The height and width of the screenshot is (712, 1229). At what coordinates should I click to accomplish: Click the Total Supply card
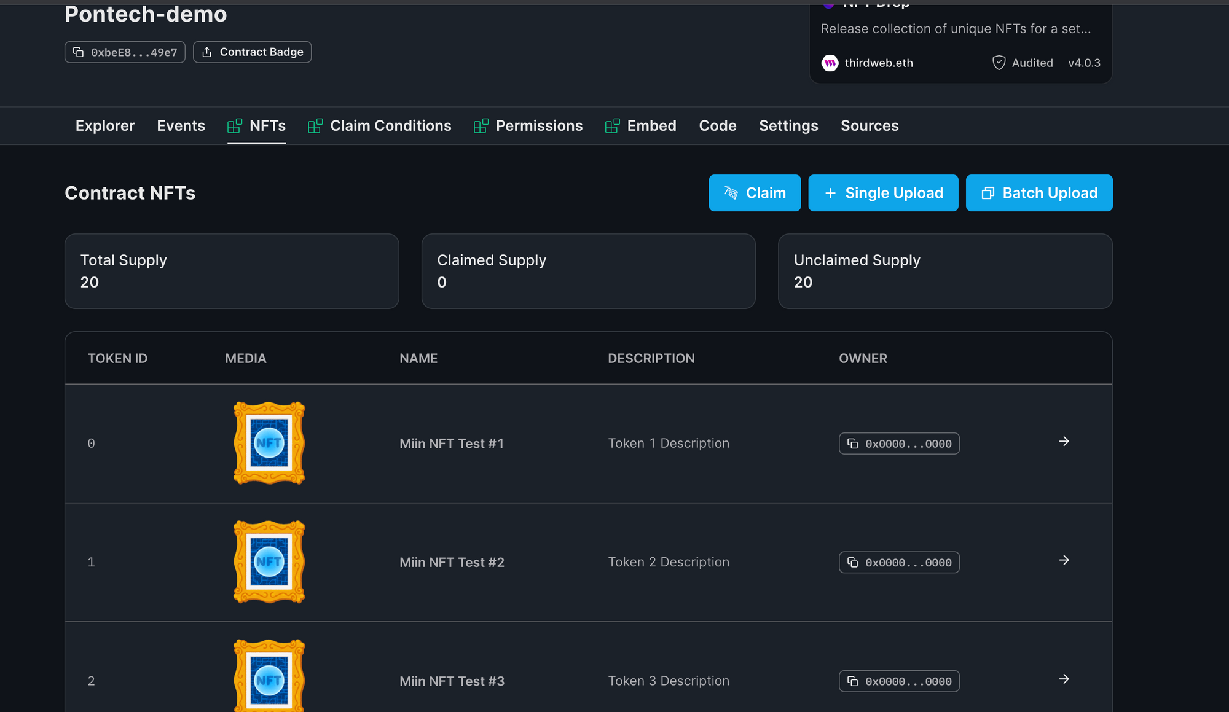pos(232,271)
